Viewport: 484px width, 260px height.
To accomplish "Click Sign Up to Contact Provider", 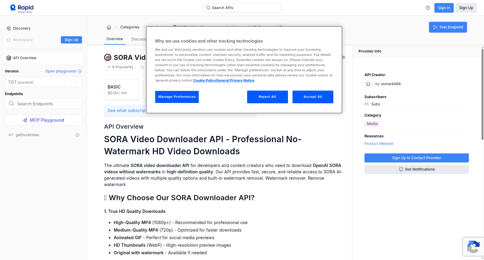I will click(x=417, y=158).
